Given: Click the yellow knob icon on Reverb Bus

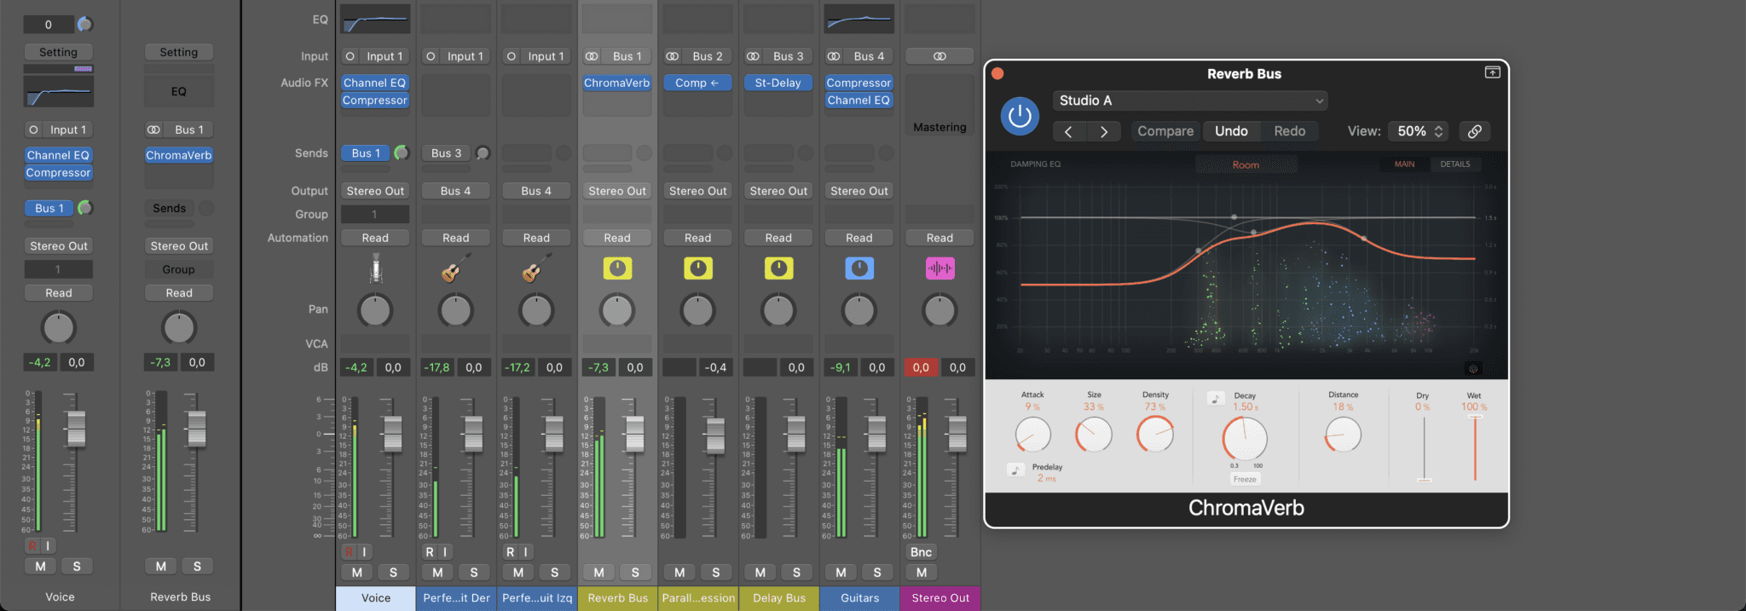Looking at the screenshot, I should pos(617,269).
